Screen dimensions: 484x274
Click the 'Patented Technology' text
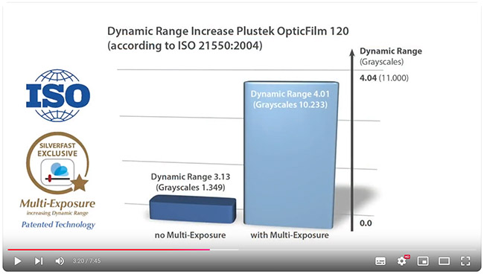tap(58, 225)
